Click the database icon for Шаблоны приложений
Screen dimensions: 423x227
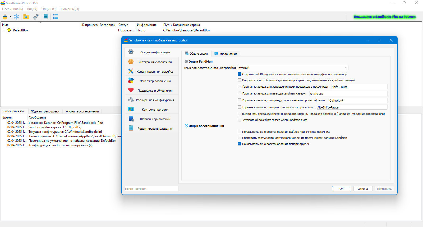coord(131,119)
